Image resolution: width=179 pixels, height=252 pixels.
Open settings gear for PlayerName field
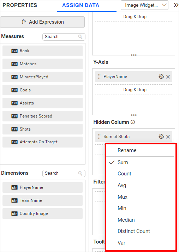point(161,77)
